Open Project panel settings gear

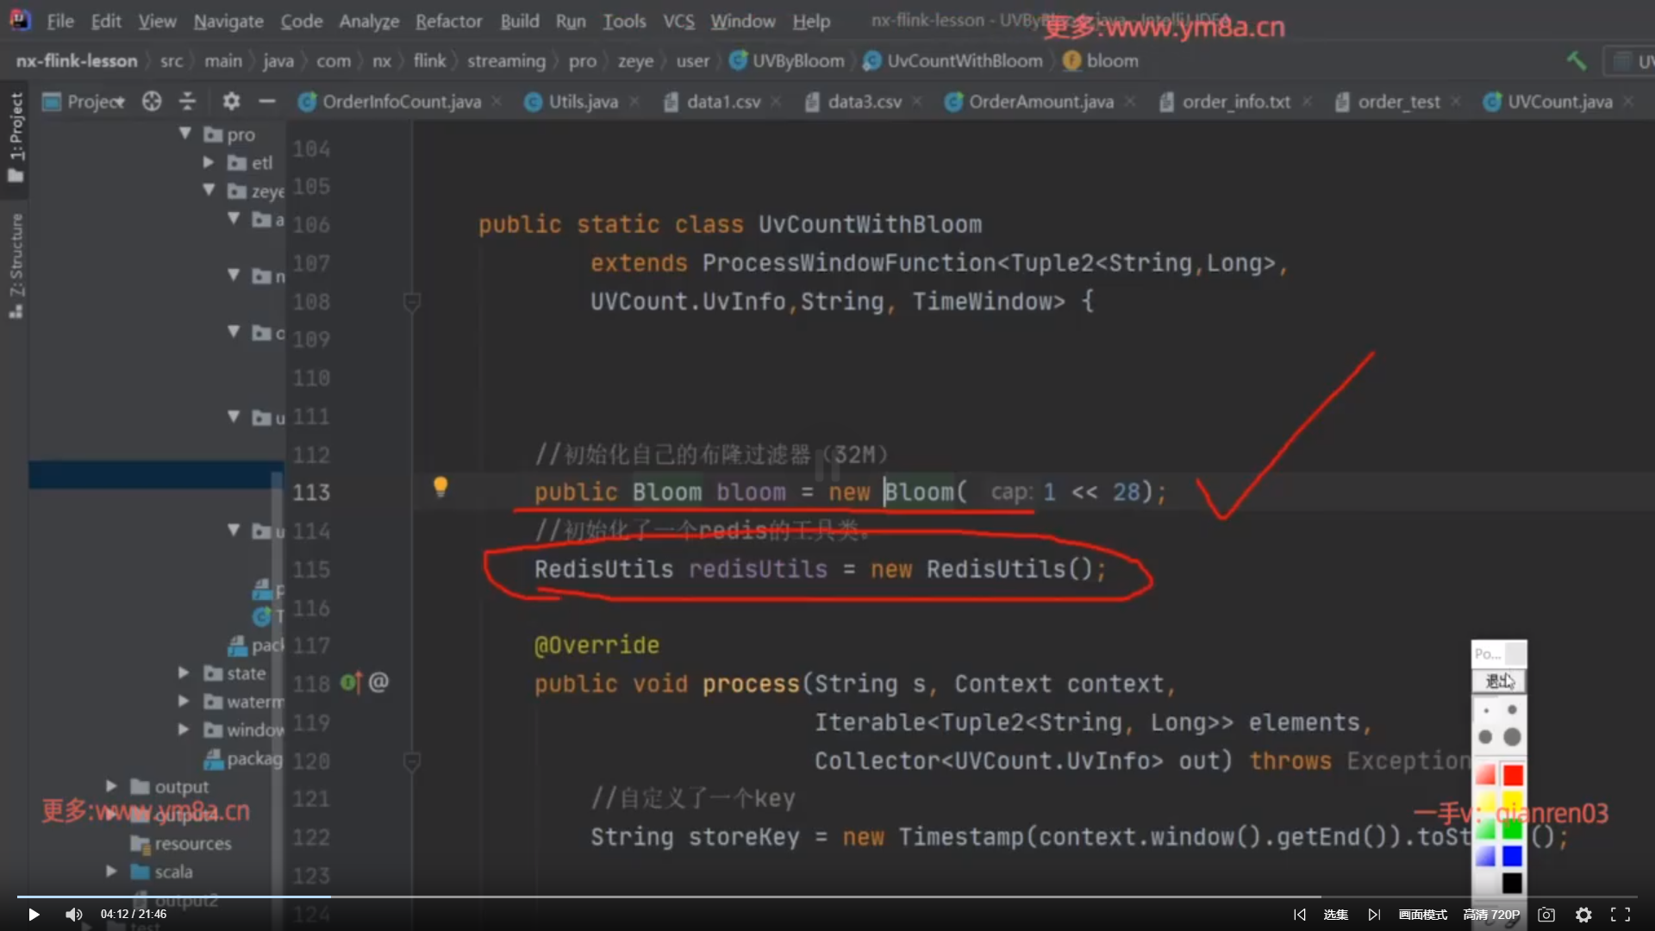tap(231, 102)
